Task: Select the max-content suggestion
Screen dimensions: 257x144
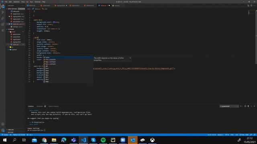Action: click(68, 62)
